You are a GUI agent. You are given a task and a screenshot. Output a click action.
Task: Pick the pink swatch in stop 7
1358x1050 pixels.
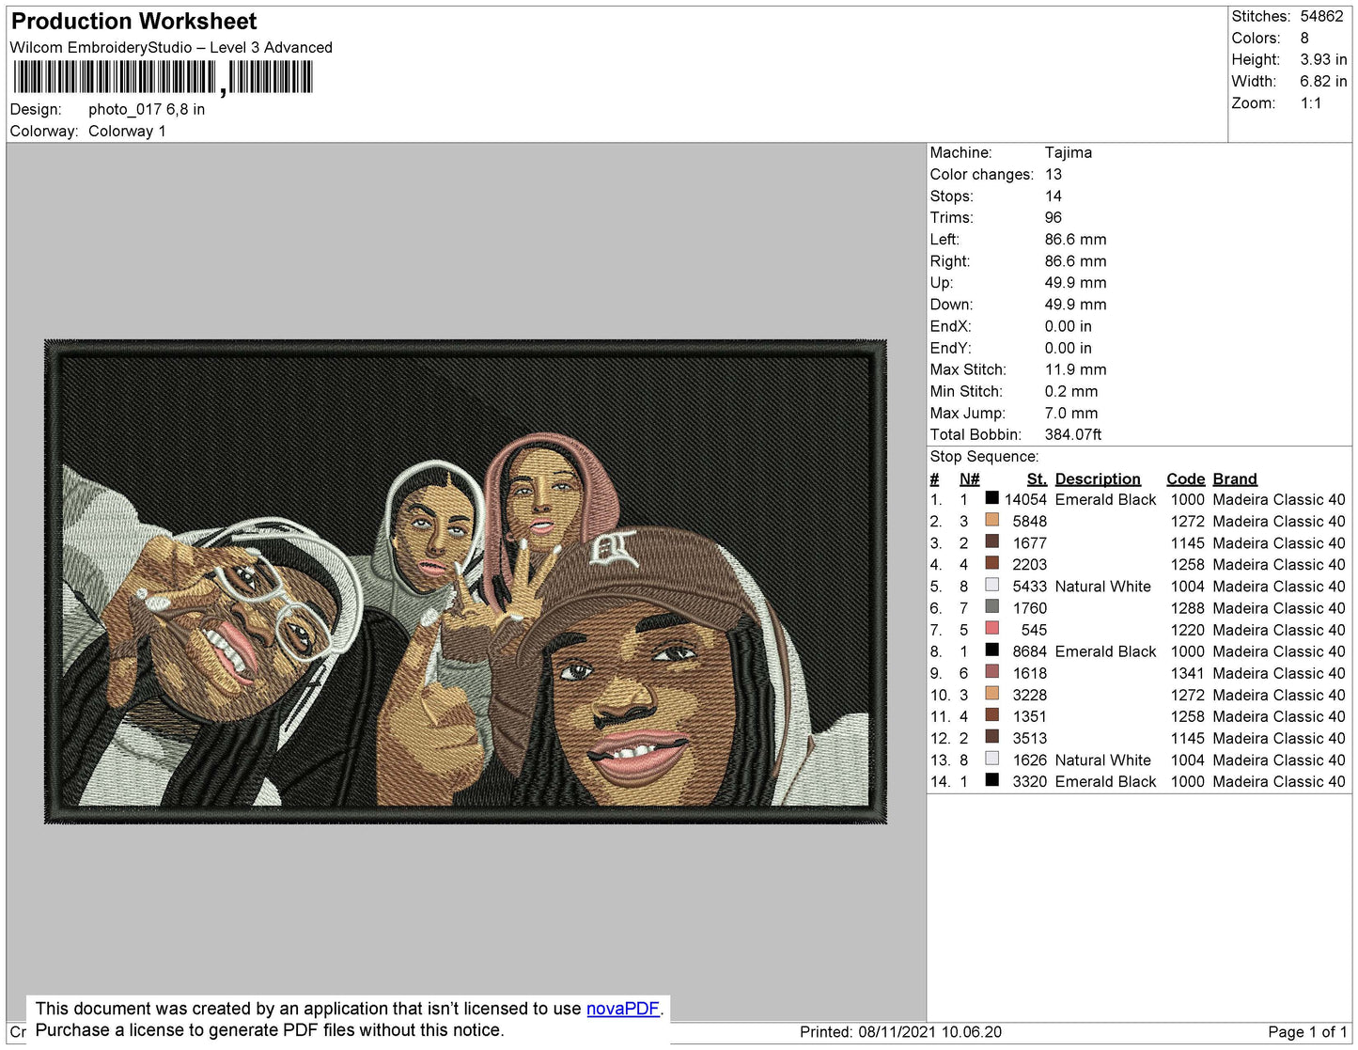click(x=991, y=628)
